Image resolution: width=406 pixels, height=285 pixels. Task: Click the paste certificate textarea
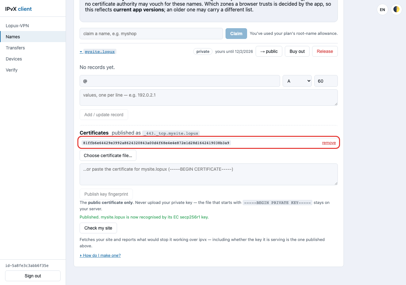[x=209, y=174]
